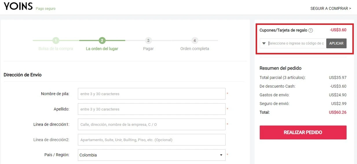Image resolution: width=357 pixels, height=164 pixels.
Task: Click step 2 circle in progress bar
Action: coord(102,40)
